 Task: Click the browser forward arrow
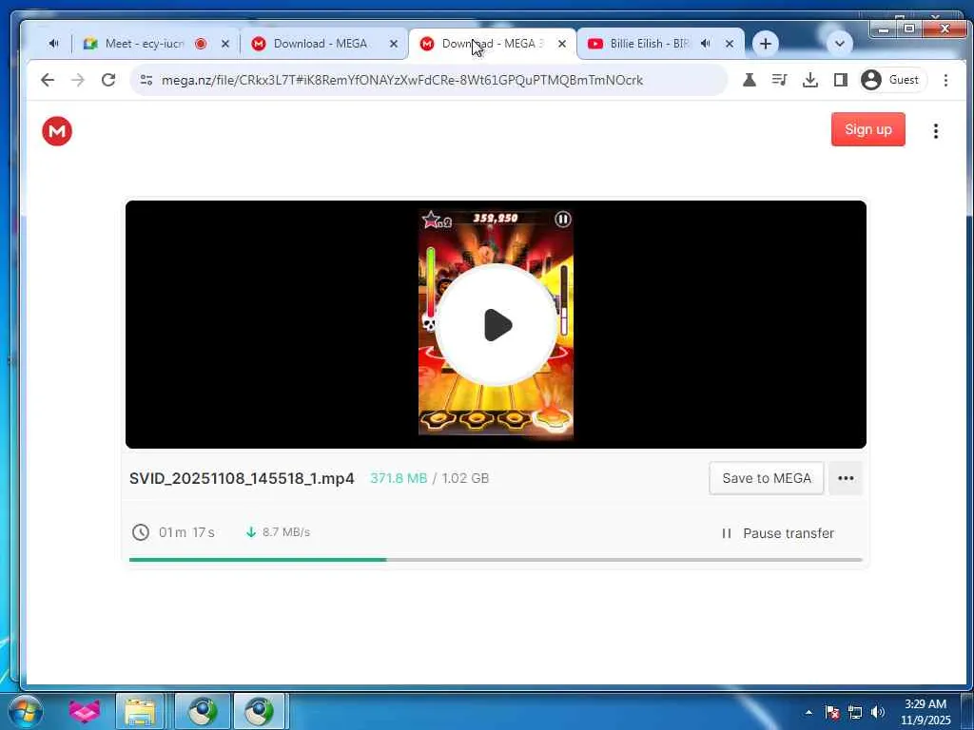pyautogui.click(x=78, y=80)
